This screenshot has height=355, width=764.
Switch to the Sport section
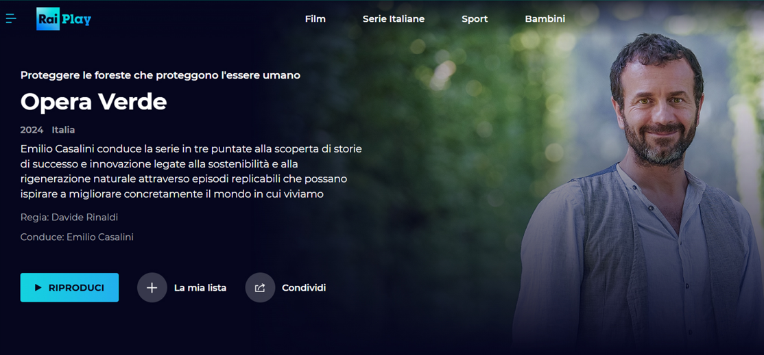coord(475,19)
